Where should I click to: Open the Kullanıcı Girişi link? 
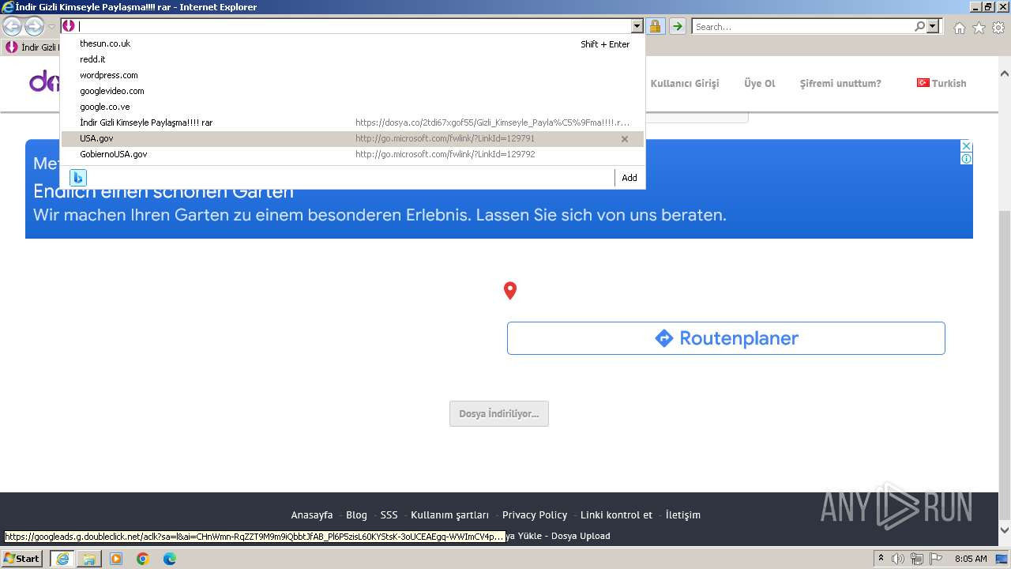pos(685,83)
